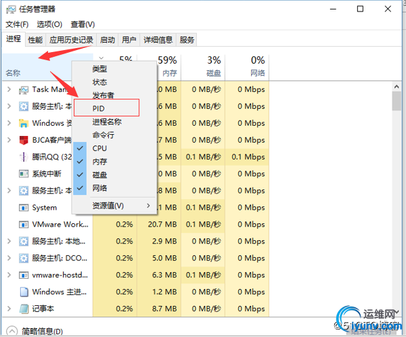Viewport: 406px width, 337px height.
Task: Minimize the Task Manager window
Action: (x=333, y=9)
